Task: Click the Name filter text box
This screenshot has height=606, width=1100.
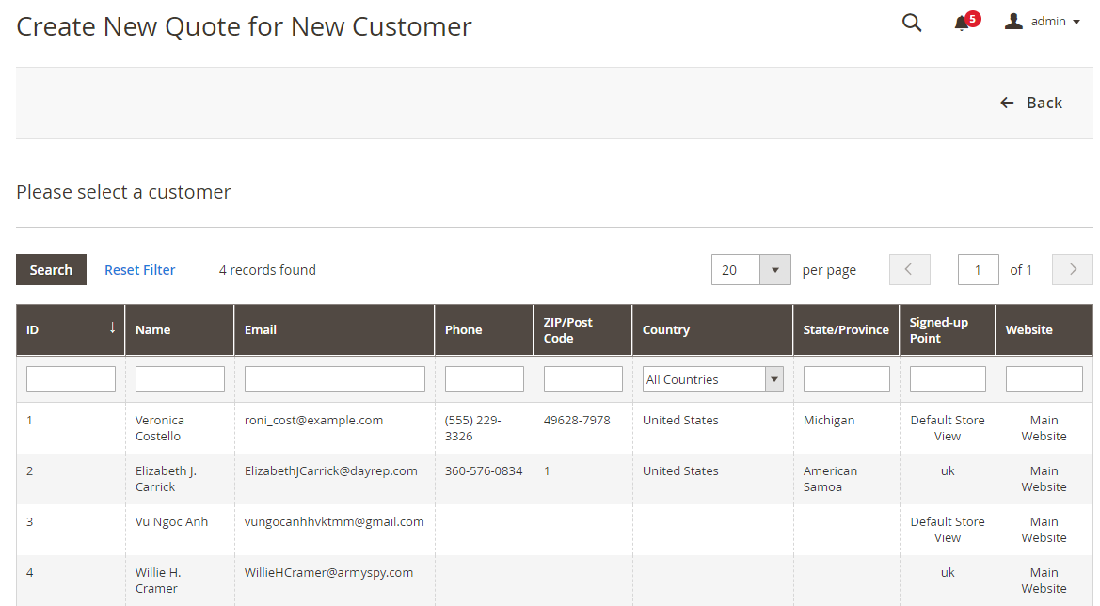Action: [x=180, y=379]
